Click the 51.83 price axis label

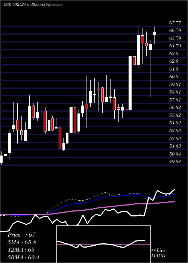coord(175,146)
